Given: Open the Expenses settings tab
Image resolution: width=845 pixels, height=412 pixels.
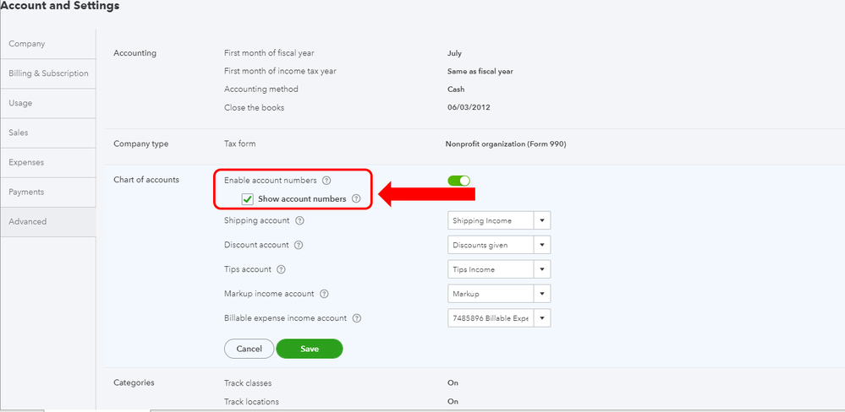Looking at the screenshot, I should [x=26, y=162].
